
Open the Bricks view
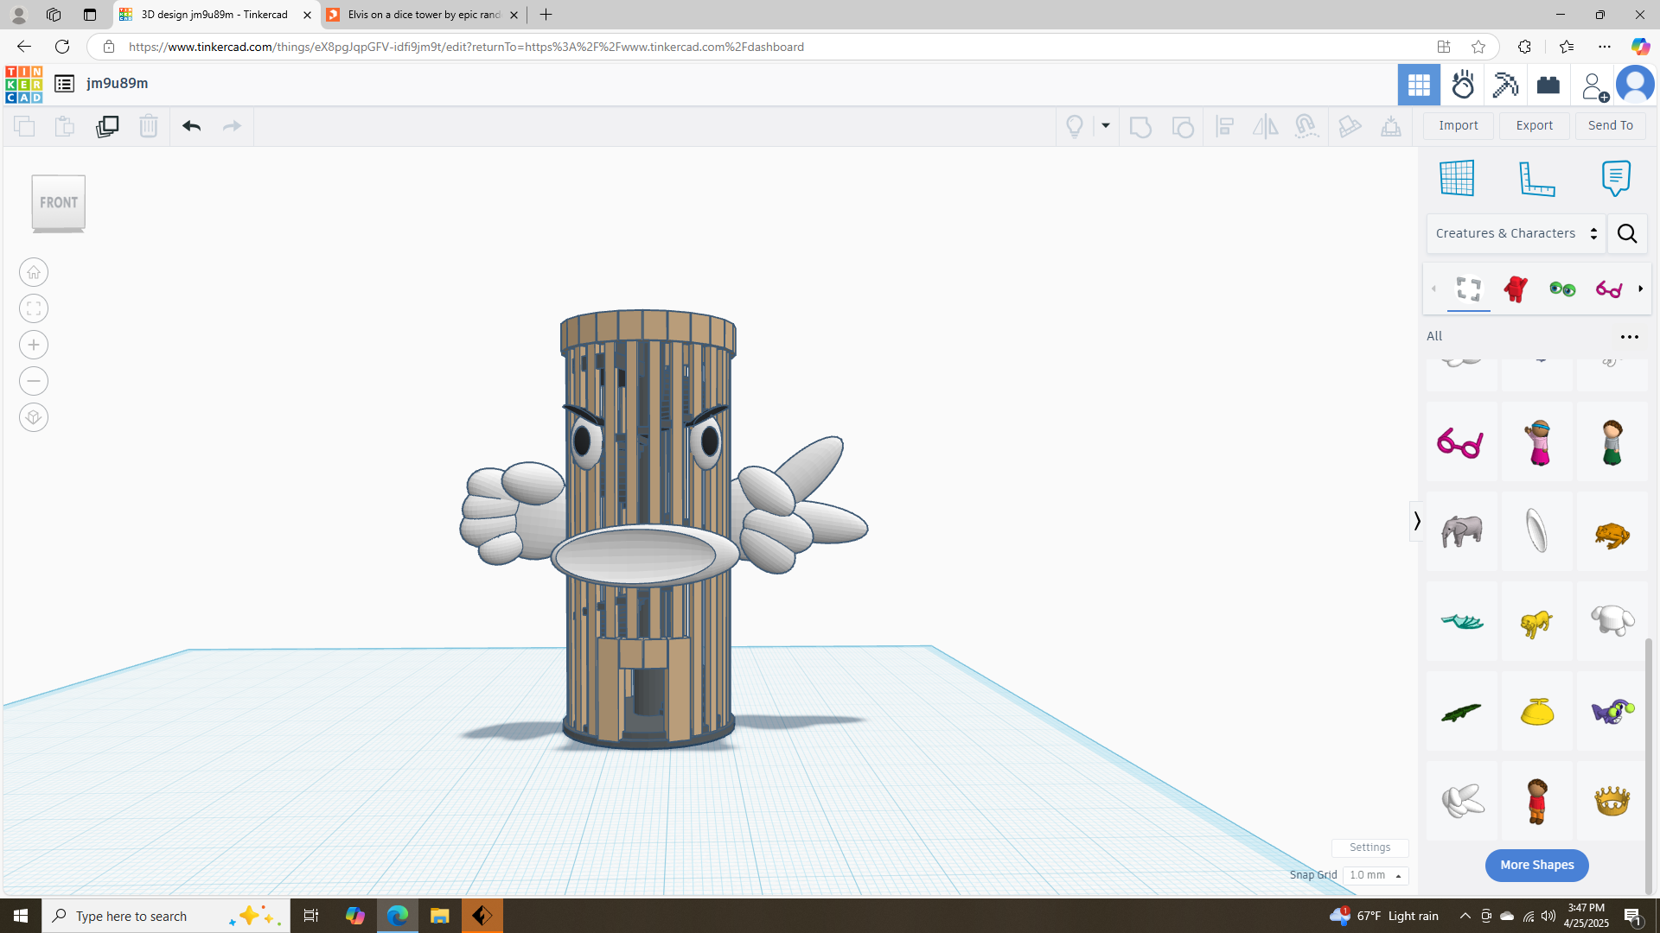point(1548,85)
